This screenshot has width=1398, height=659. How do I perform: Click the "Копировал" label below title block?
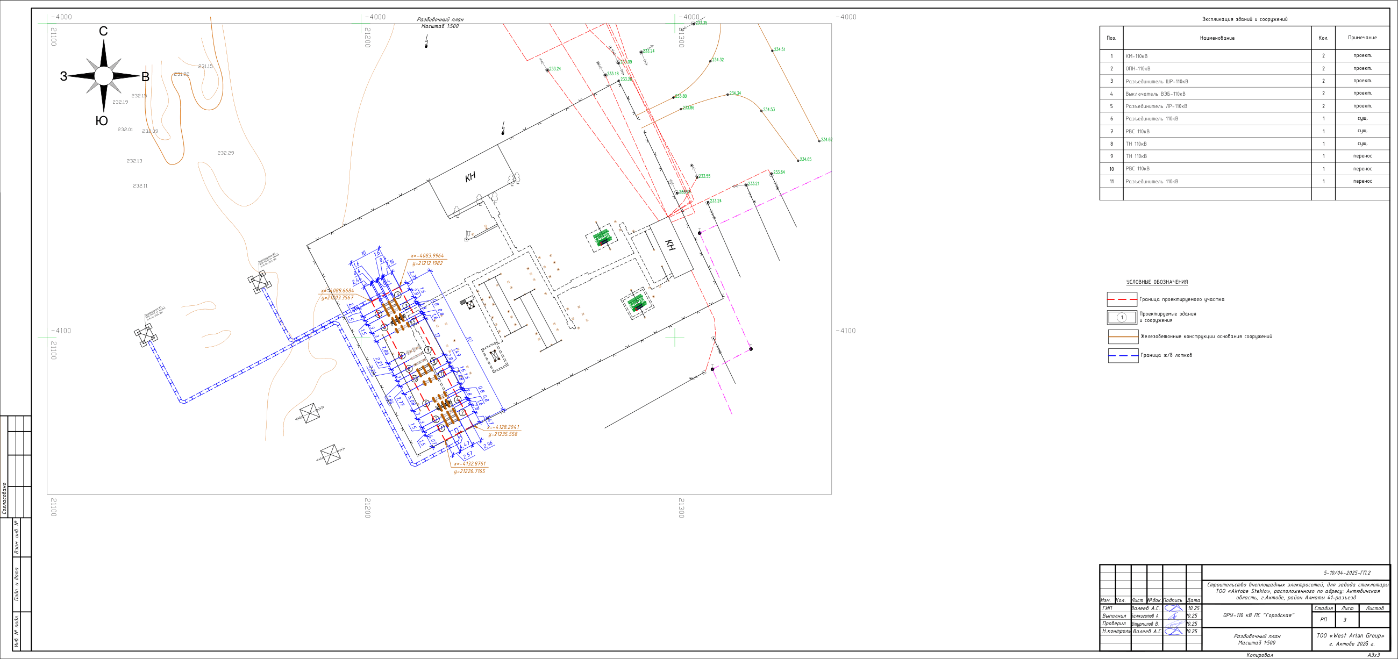[x=1259, y=655]
